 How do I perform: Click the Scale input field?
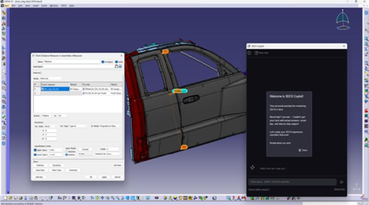coord(113,149)
